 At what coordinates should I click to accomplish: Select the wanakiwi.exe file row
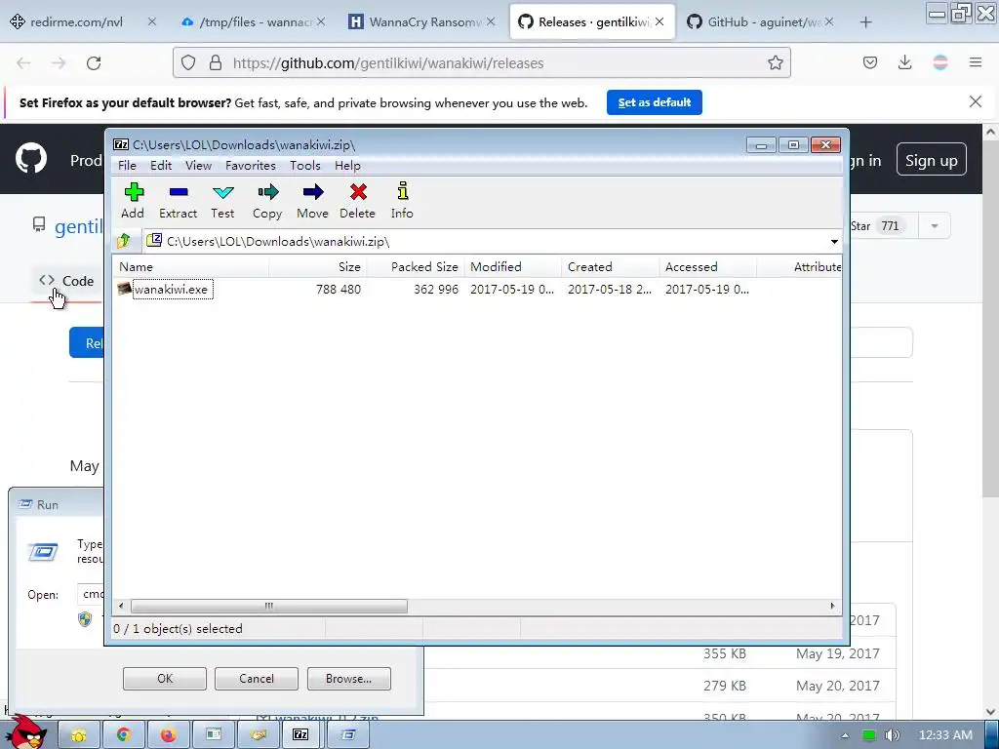476,289
